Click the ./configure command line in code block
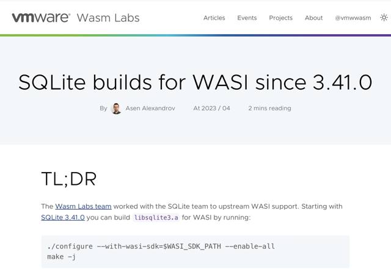391x280 pixels. [x=161, y=246]
